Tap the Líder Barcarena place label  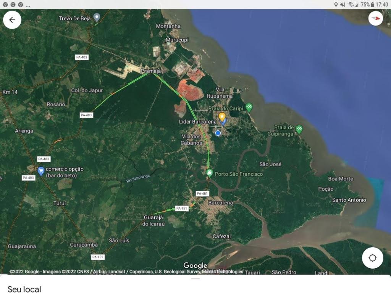coord(198,122)
